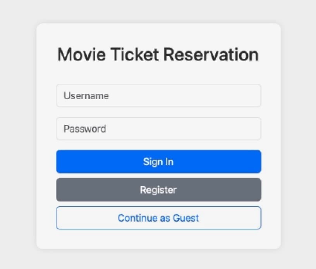The width and height of the screenshot is (316, 269).
Task: Place the cursor in the Password field
Action: [x=158, y=129]
